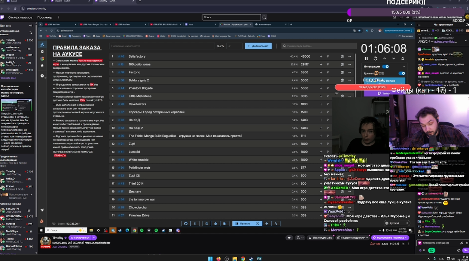Image resolution: width=469 pixels, height=261 pixels.
Task: Open more options for Satisfactory lot
Action: (x=350, y=56)
